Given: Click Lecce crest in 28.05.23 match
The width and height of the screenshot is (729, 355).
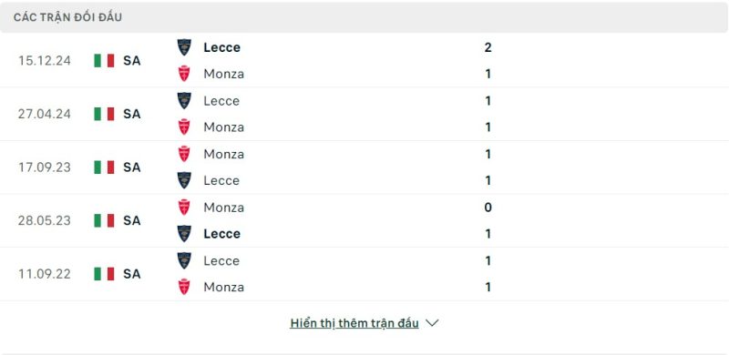Looking at the screenshot, I should click(184, 234).
